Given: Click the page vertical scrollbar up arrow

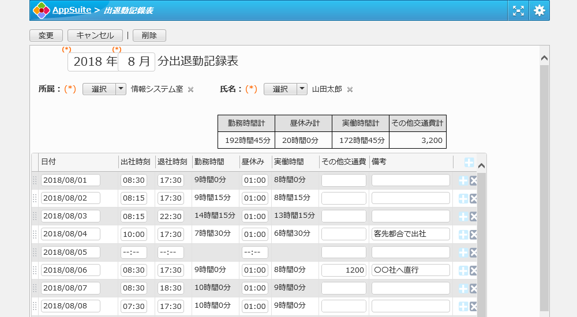Looking at the screenshot, I should pos(544,58).
